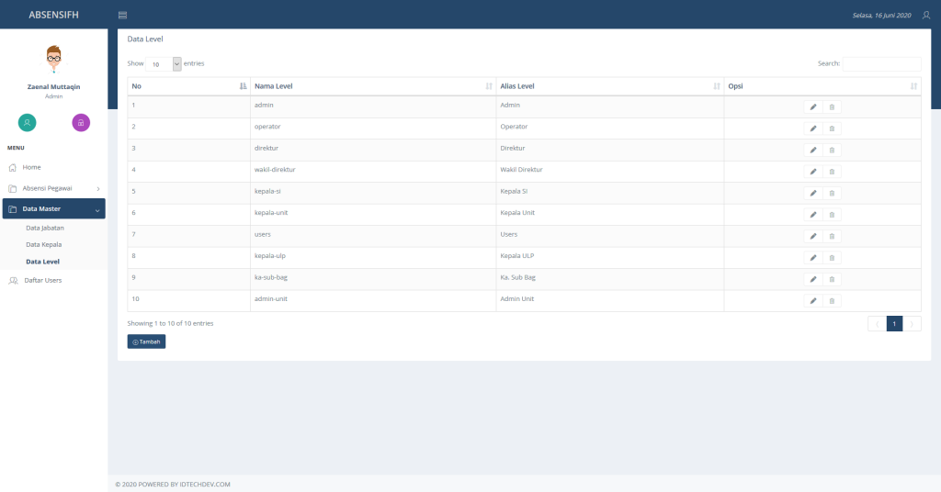Open Data Jabatan submenu item
The height and width of the screenshot is (492, 941).
(x=45, y=228)
